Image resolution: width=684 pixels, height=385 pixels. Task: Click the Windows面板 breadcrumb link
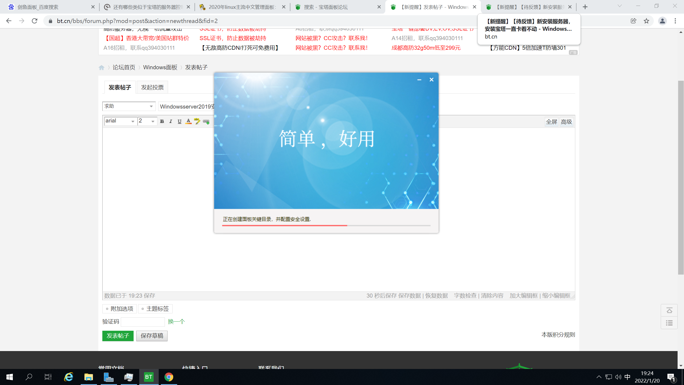coord(160,67)
